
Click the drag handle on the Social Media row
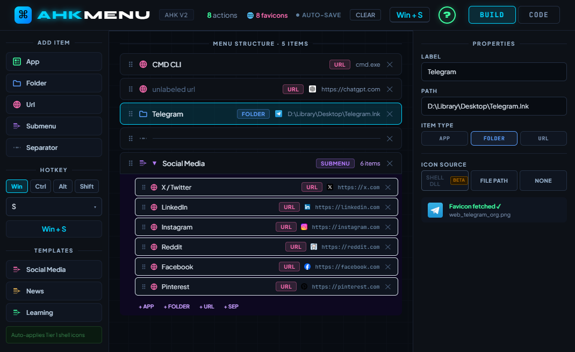(x=131, y=163)
